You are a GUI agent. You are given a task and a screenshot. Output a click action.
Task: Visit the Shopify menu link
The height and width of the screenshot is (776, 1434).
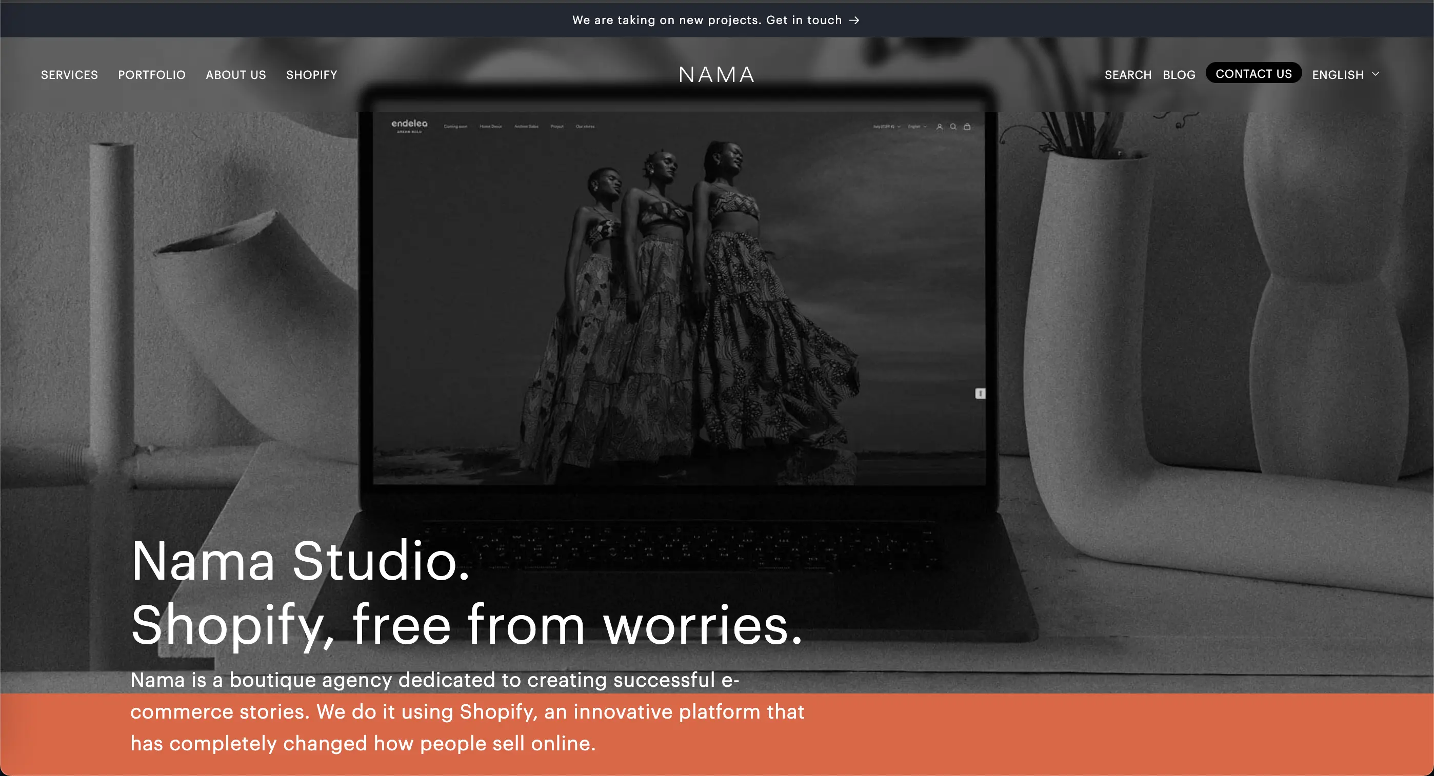[x=311, y=74]
